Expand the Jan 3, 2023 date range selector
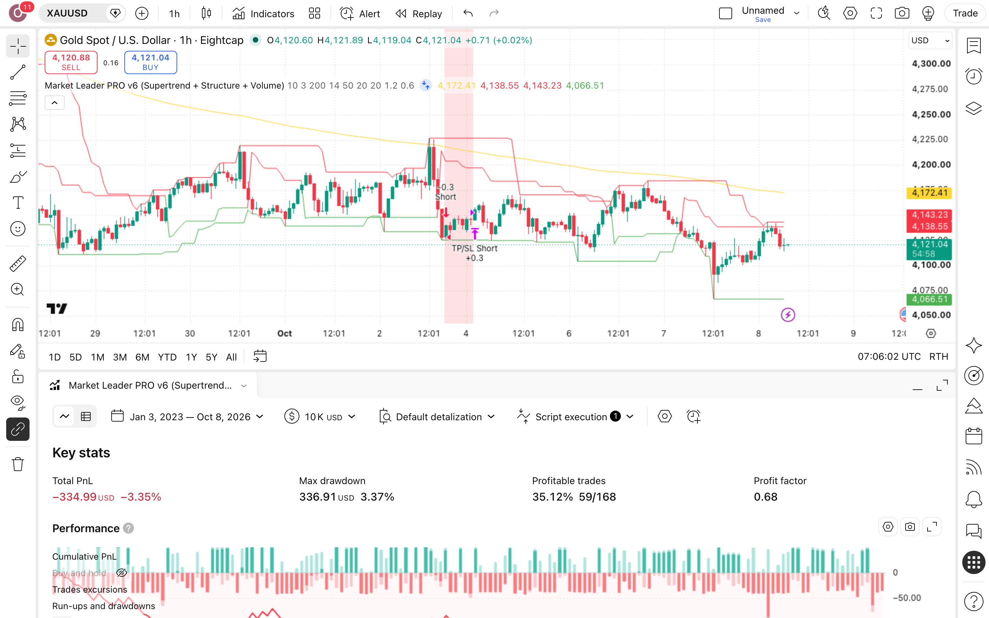This screenshot has width=989, height=618. click(187, 416)
